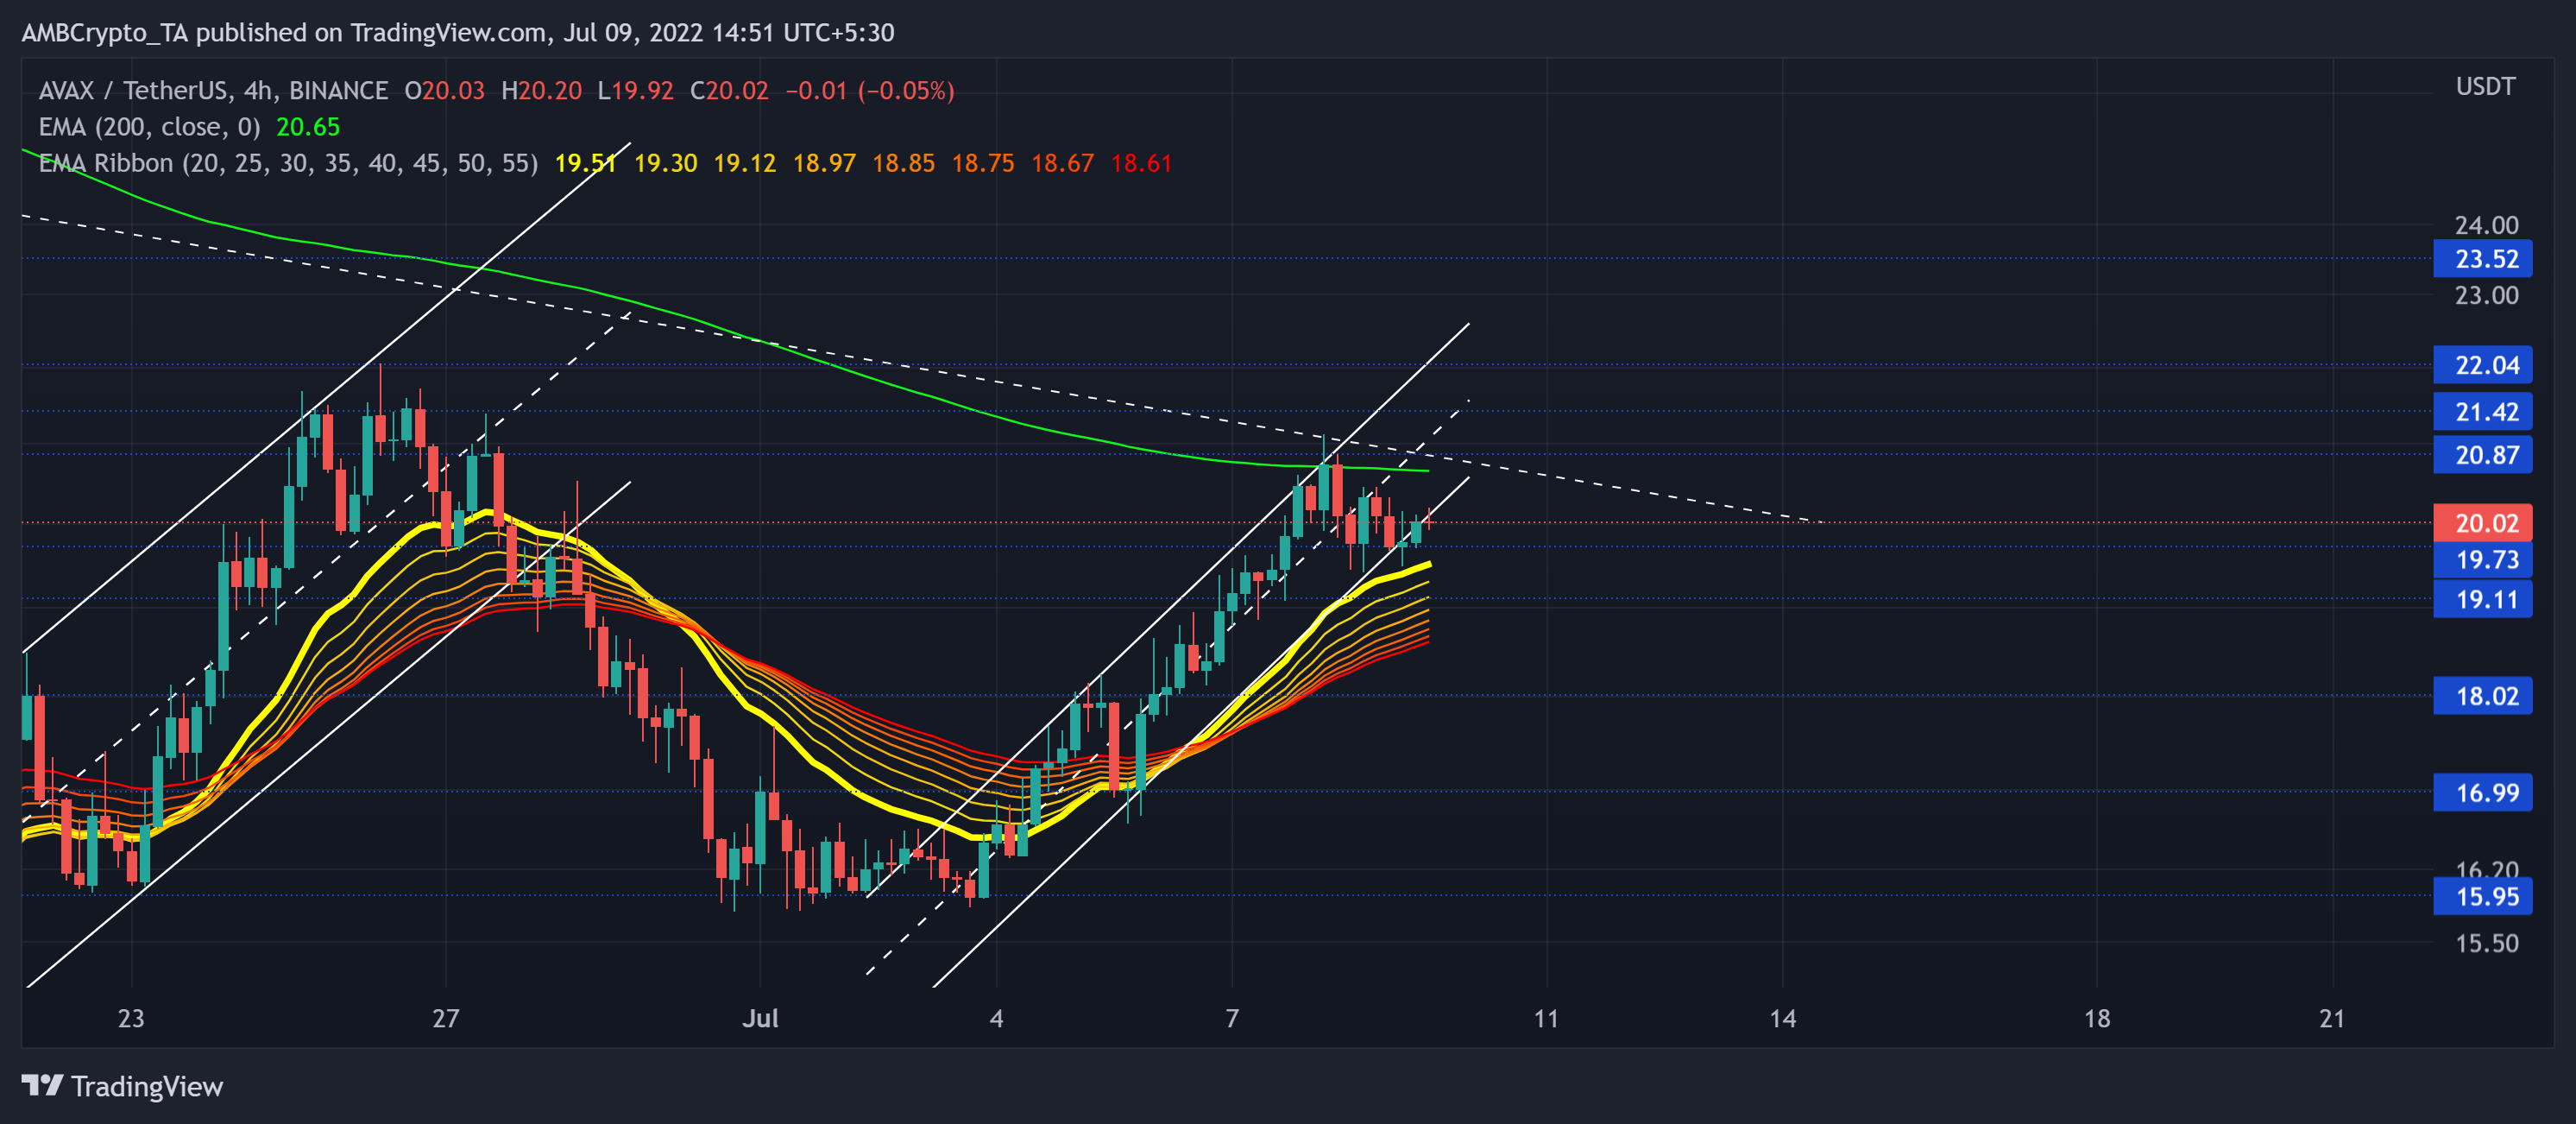
Task: Click the 19.11 price level label
Action: [x=2484, y=600]
